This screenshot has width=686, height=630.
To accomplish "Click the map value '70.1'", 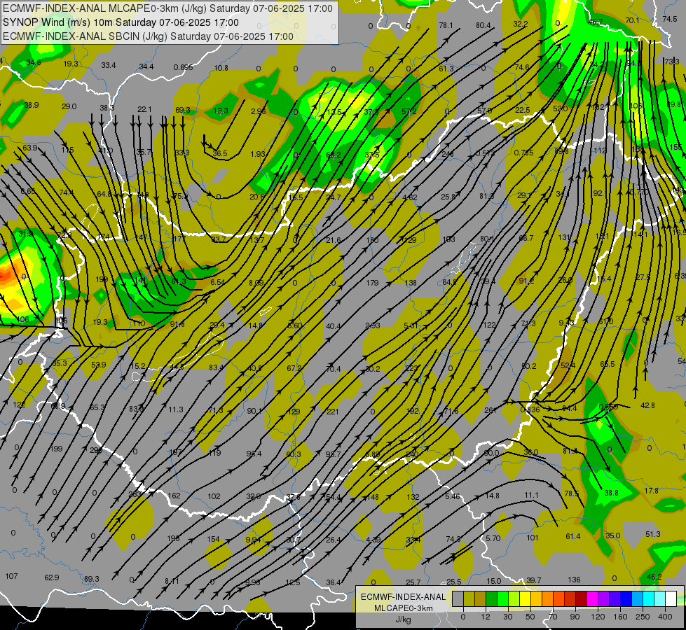I will (632, 20).
